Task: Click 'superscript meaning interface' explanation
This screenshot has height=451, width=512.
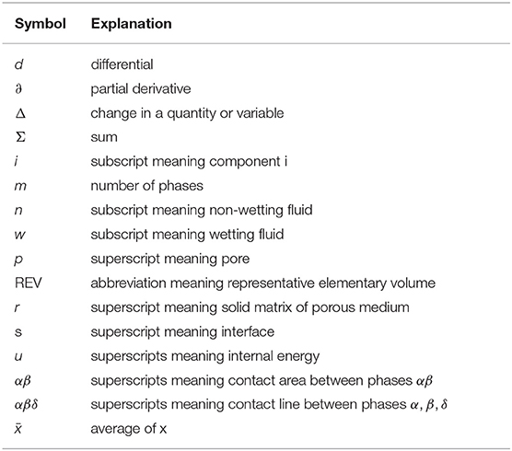Action: pyautogui.click(x=182, y=332)
